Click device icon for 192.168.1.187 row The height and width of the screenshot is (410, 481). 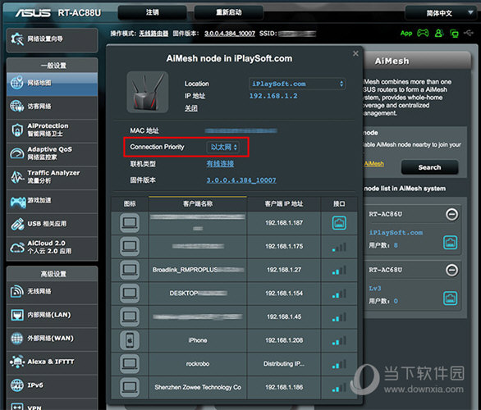(130, 223)
